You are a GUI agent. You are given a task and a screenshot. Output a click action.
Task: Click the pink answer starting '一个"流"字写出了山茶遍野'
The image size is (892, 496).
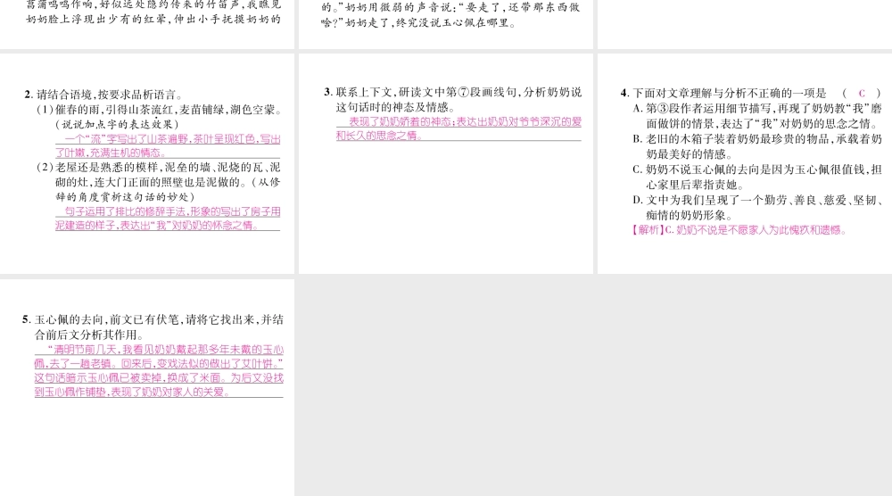pyautogui.click(x=168, y=145)
